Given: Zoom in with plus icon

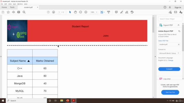Looking at the screenshot, I should pyautogui.click(x=86, y=12).
